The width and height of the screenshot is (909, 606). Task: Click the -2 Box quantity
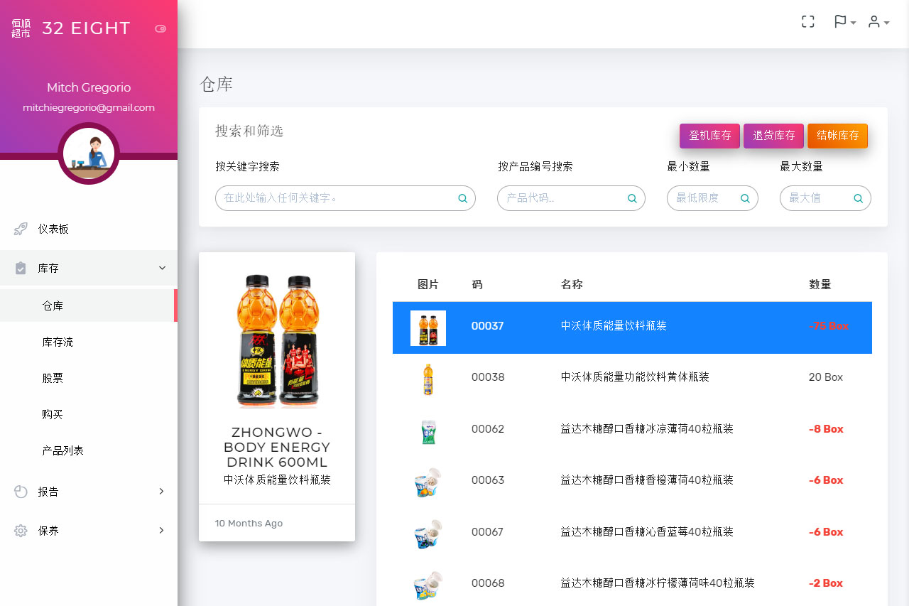click(826, 583)
